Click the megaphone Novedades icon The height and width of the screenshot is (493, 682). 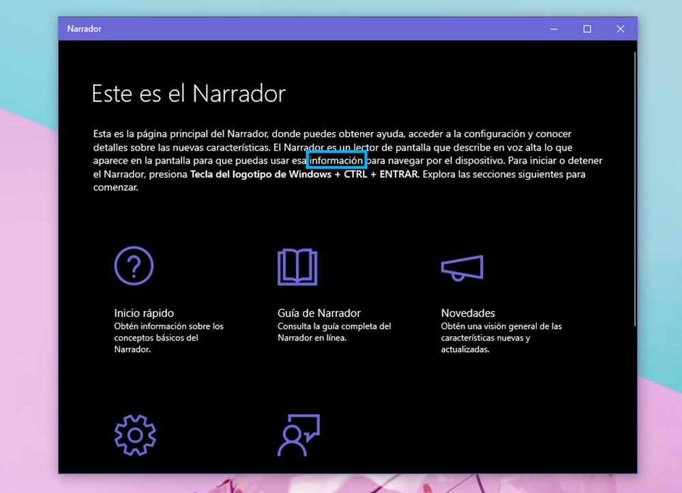click(462, 266)
